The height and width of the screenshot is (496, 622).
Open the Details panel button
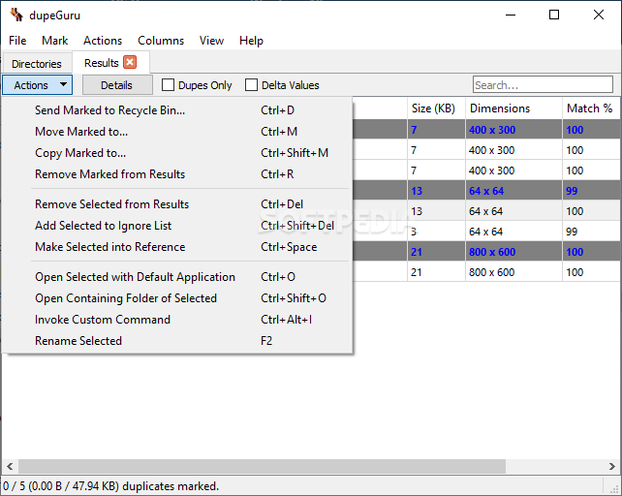coord(117,85)
